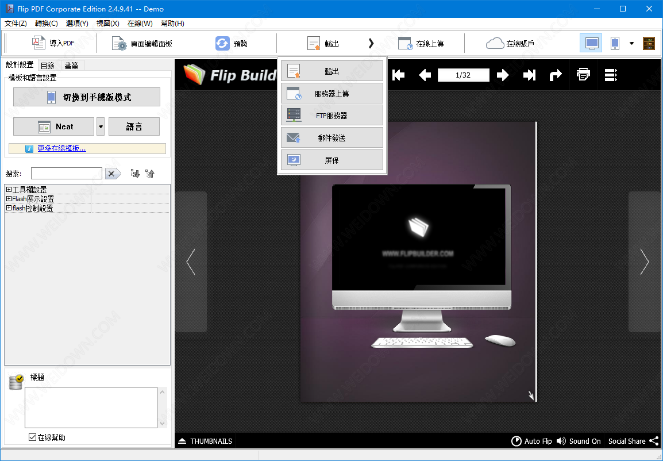
Task: Toggle Sound On
Action: (579, 441)
